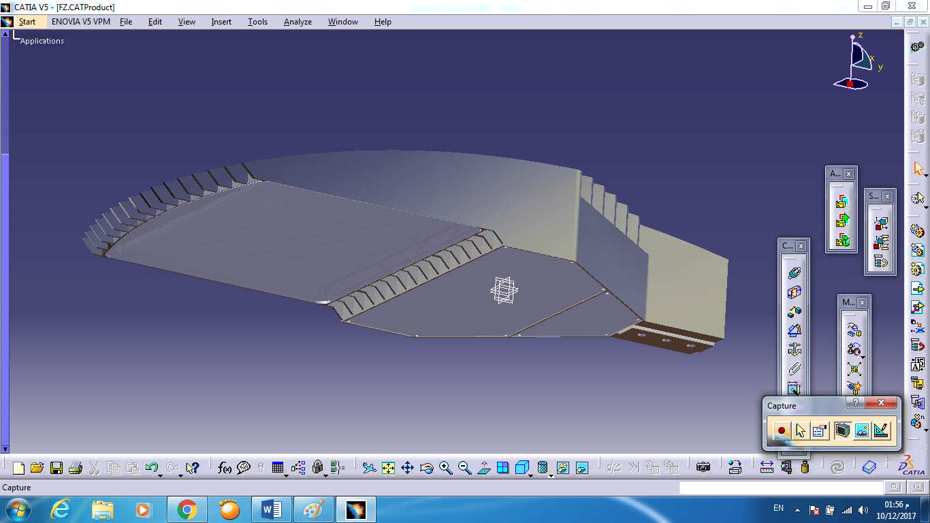Click the Fit All In icon
This screenshot has height=523, width=930.
[x=389, y=468]
